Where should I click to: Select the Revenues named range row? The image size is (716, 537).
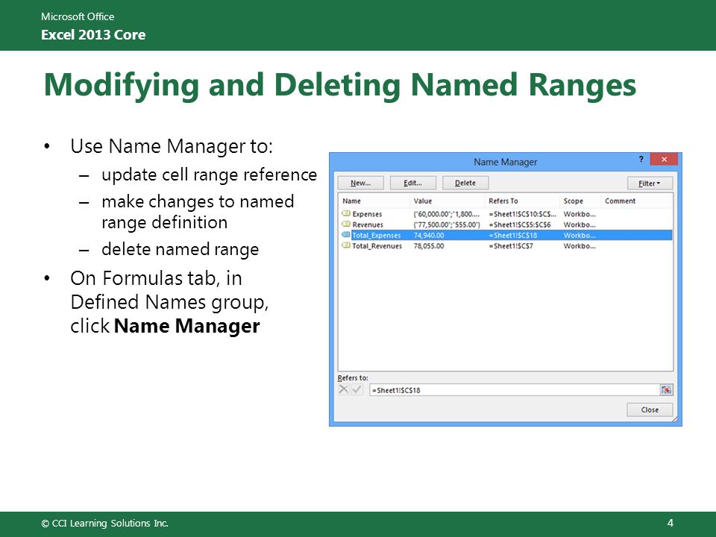click(x=506, y=224)
